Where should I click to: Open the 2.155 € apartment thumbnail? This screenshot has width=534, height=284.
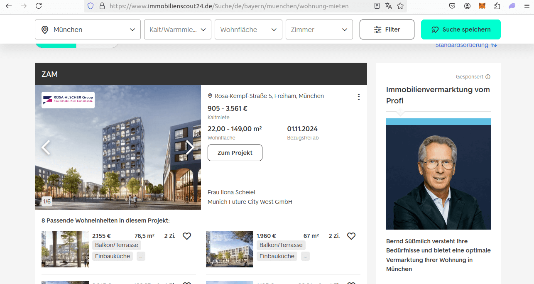(x=65, y=249)
